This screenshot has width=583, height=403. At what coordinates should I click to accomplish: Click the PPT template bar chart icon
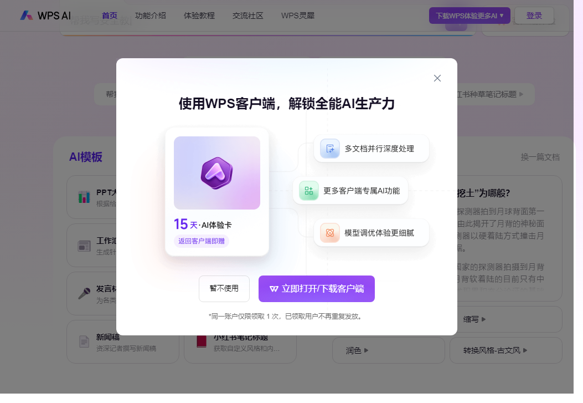(x=84, y=197)
